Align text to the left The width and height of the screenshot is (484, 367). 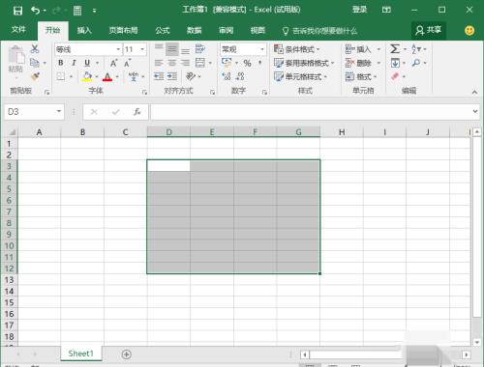159,63
